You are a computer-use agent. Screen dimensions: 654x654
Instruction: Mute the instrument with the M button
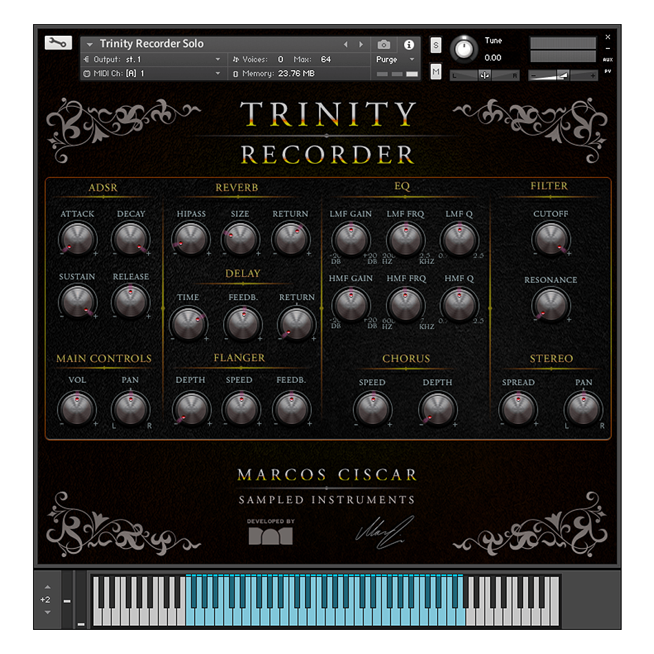tap(436, 71)
